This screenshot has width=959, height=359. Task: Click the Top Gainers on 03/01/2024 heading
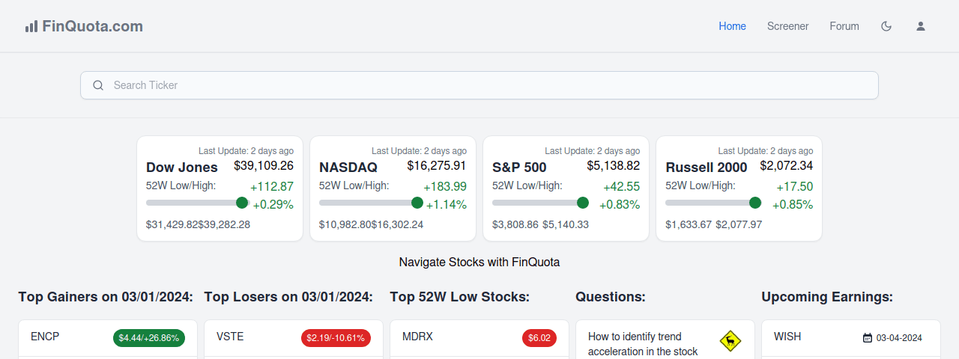pyautogui.click(x=106, y=297)
